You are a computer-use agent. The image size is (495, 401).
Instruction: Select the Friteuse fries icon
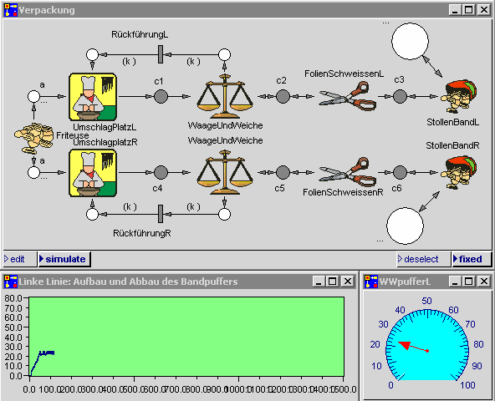[x=33, y=138]
